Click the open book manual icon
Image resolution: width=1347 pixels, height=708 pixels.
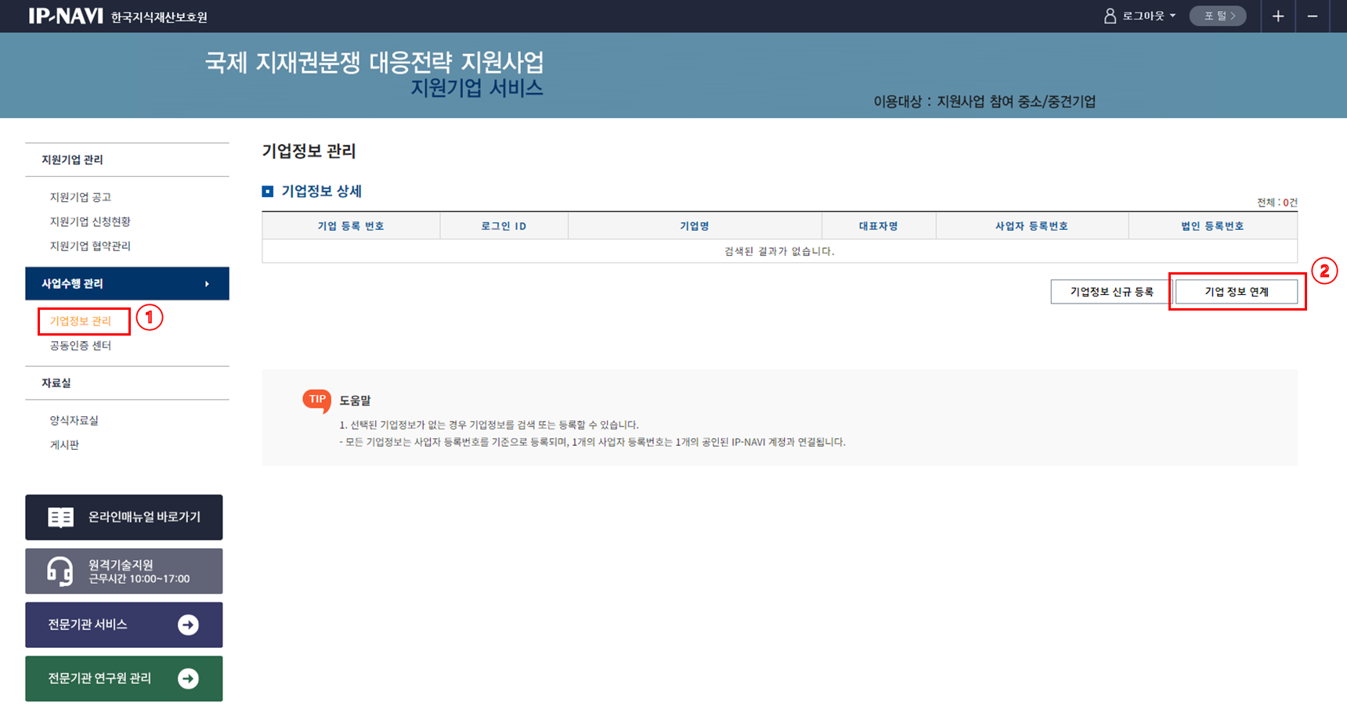coord(60,517)
